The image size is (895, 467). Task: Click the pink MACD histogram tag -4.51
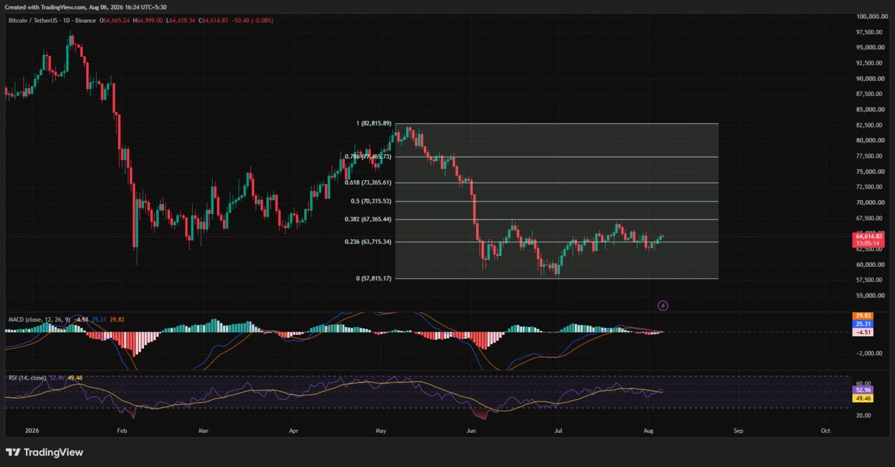863,332
